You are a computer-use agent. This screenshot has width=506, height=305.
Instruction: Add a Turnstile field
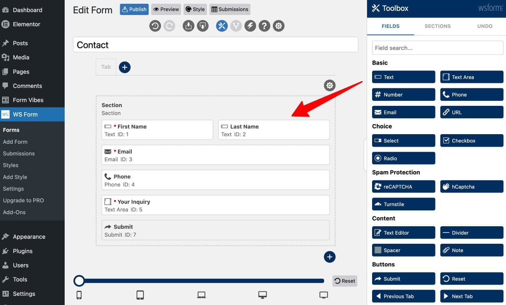pyautogui.click(x=403, y=204)
